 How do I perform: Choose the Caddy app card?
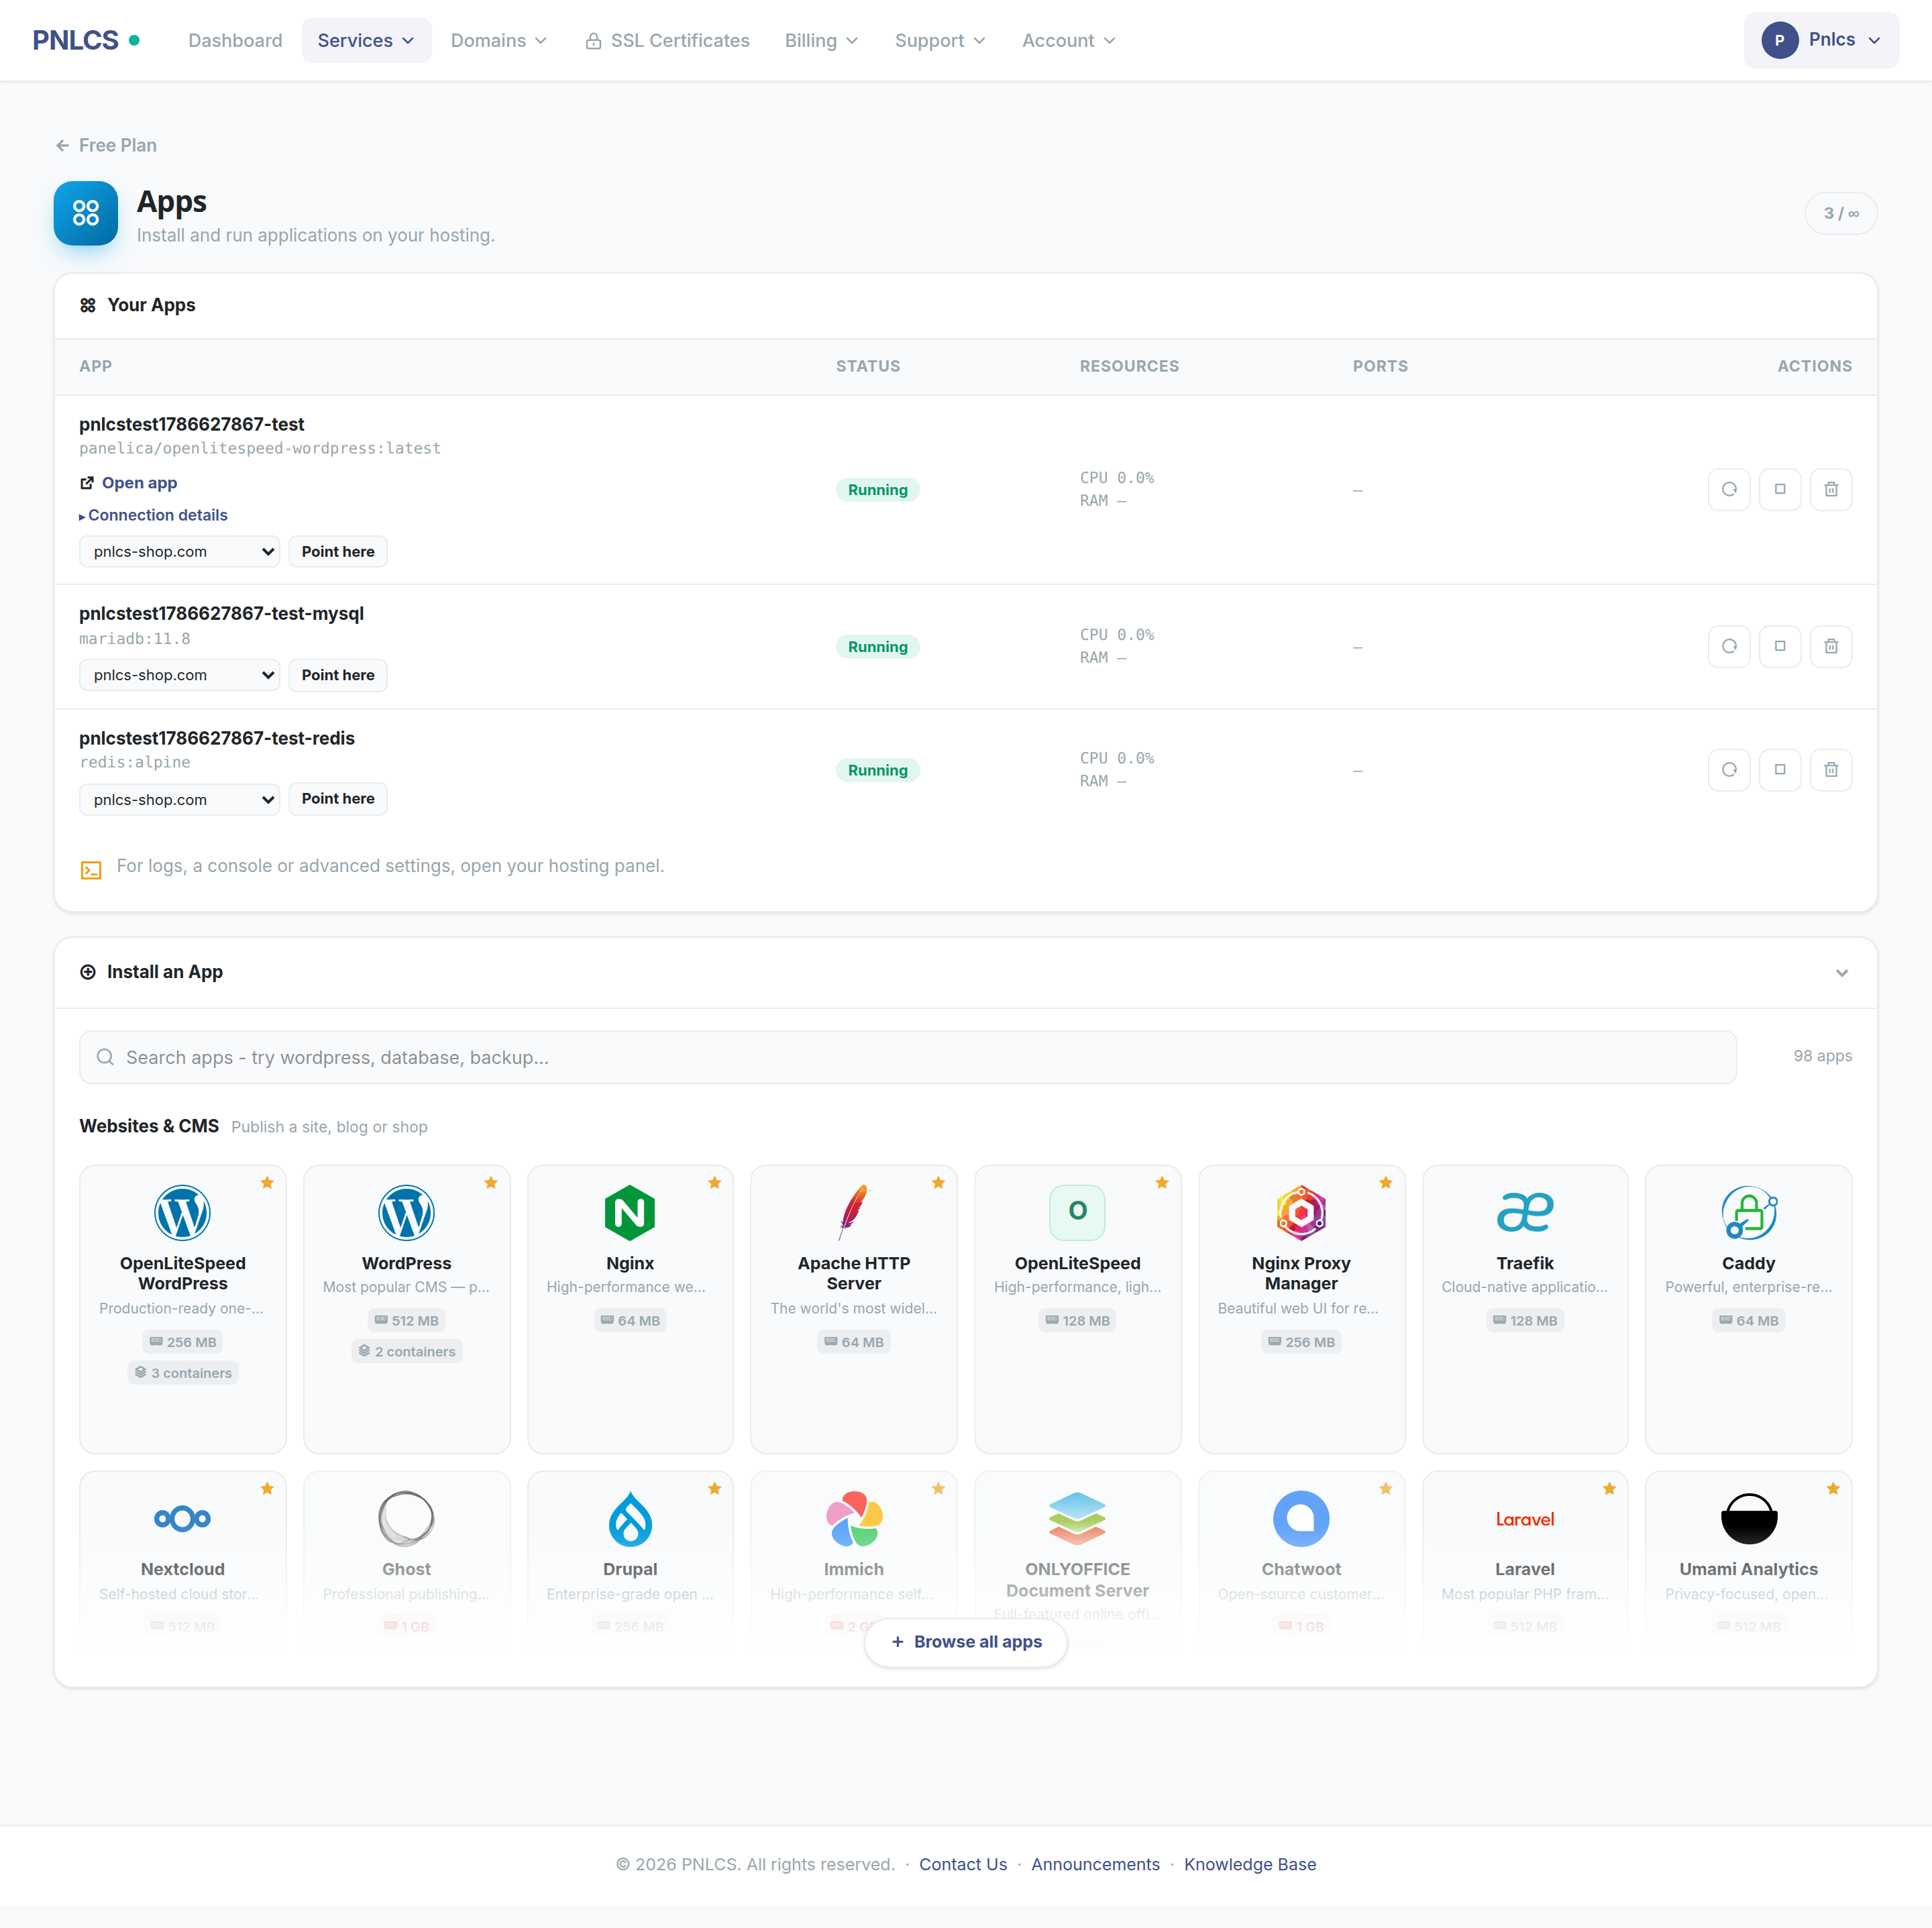click(1749, 1309)
